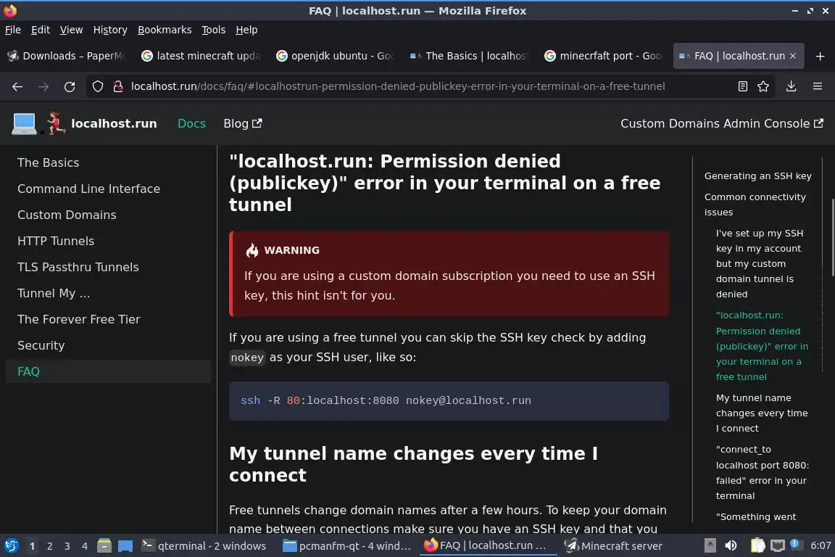835x557 pixels.
Task: Open the History menu
Action: pyautogui.click(x=110, y=30)
